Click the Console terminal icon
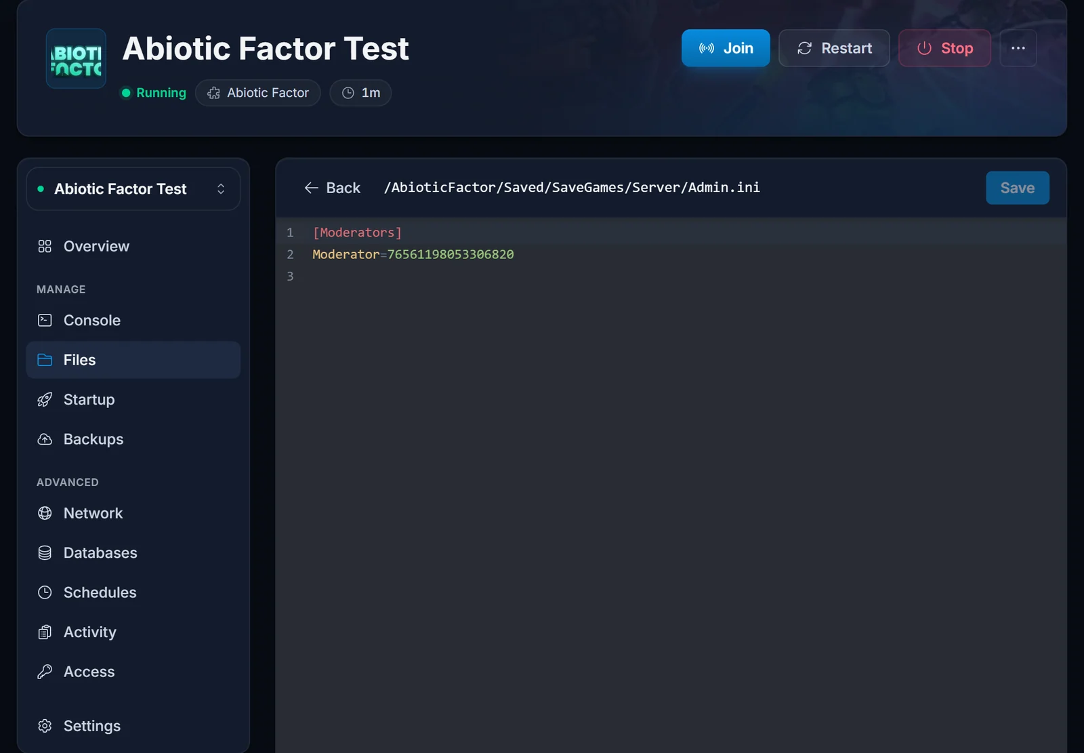Screen dimensions: 1084x753 click(45, 320)
